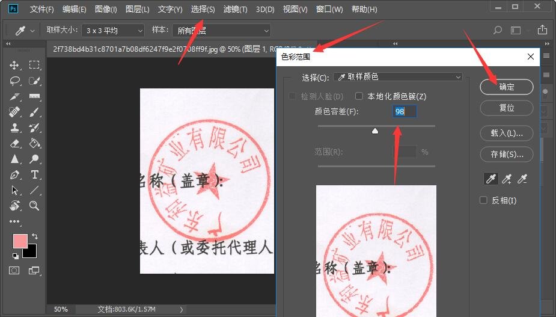
Task: Pick the Subtract from Sample eyedropper
Action: click(x=522, y=179)
